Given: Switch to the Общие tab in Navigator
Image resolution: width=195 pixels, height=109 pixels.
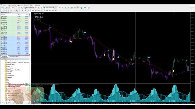Looking at the screenshot, I should coord(3,103).
